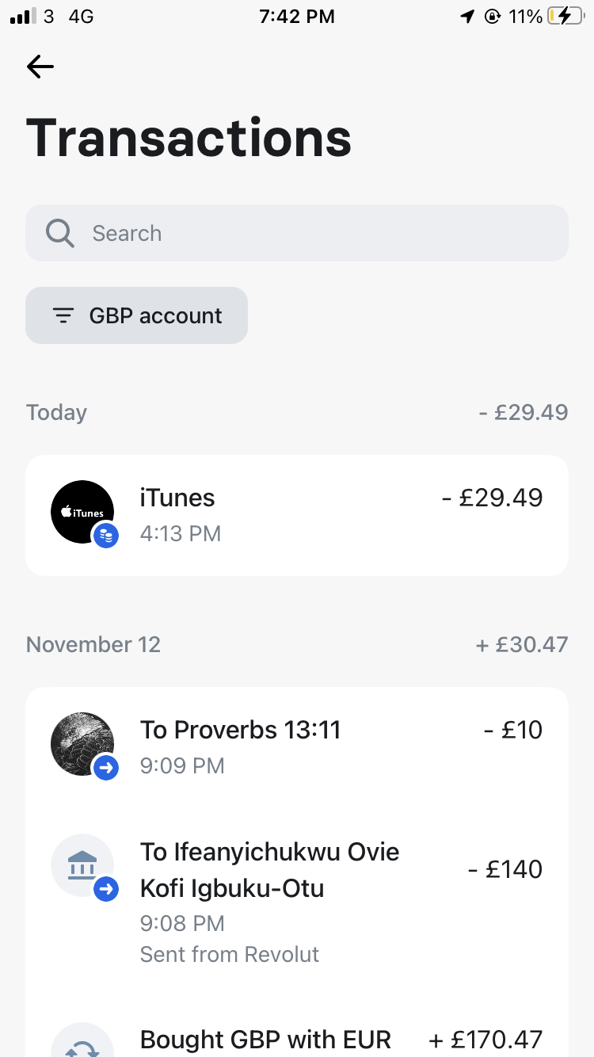The height and width of the screenshot is (1057, 594).
Task: Tap the blue arrow badge on bank icon
Action: 106,890
